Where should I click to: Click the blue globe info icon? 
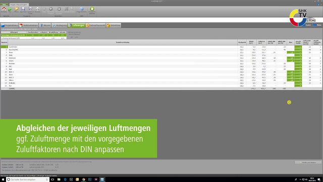click(x=82, y=9)
